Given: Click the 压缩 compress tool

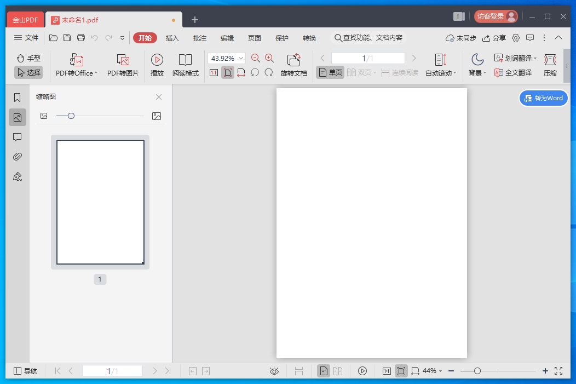Looking at the screenshot, I should click(550, 65).
